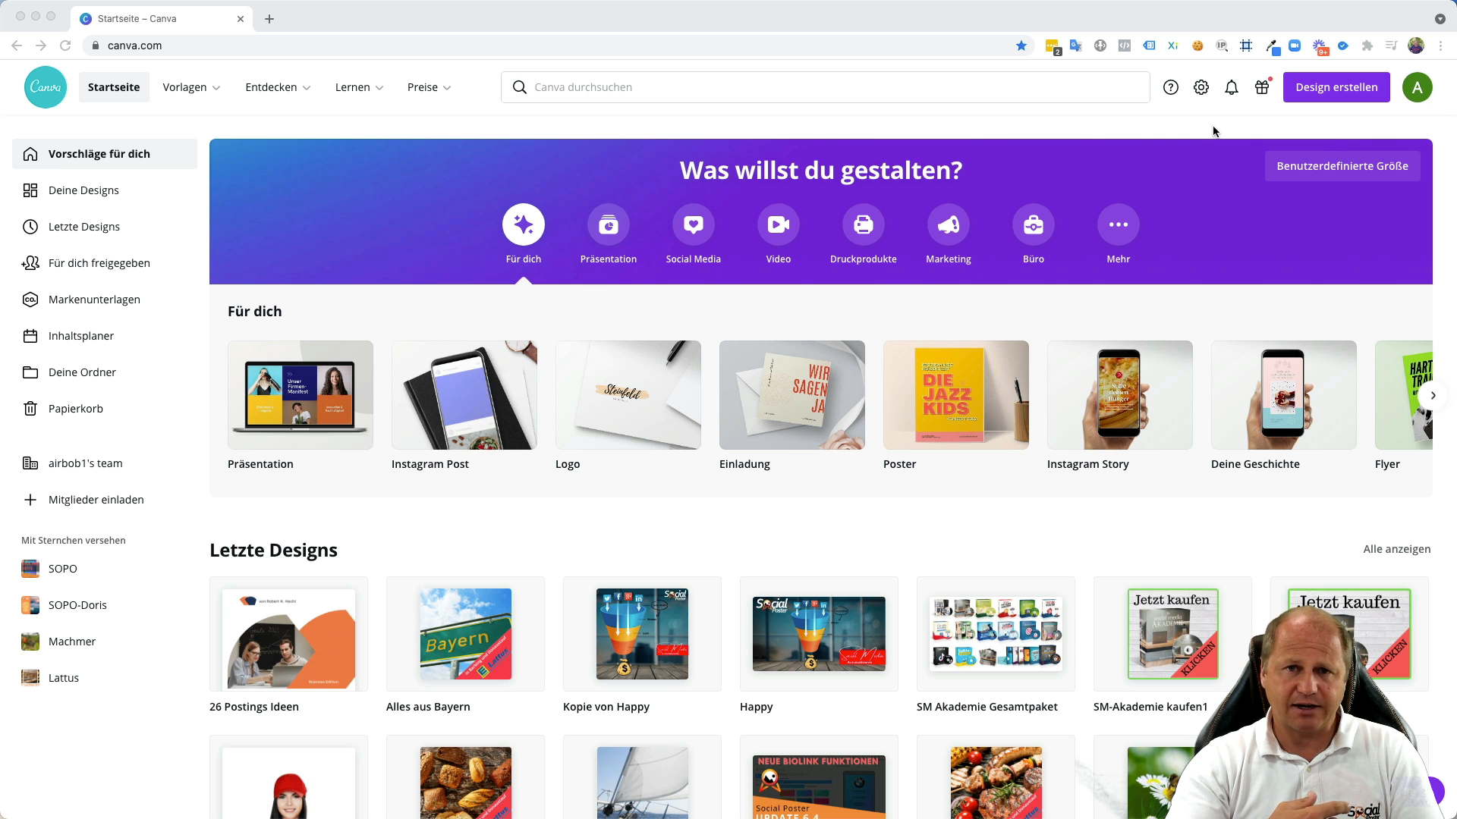Open 'SM-Akademie kaufen1' design

coord(1172,634)
